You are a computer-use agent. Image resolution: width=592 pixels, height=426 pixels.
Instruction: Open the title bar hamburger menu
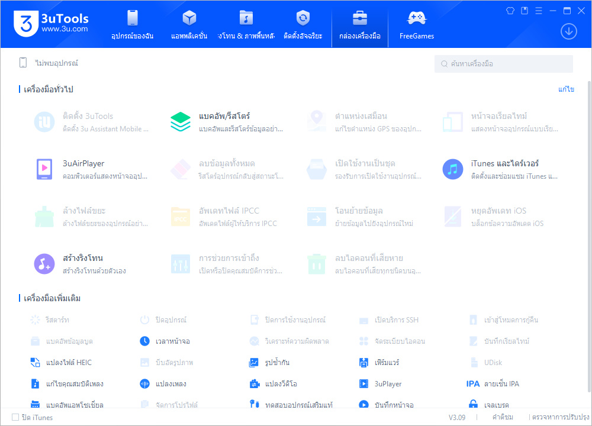(x=539, y=11)
